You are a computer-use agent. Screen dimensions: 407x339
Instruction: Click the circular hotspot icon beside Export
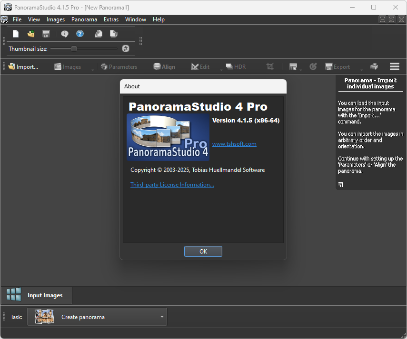pyautogui.click(x=313, y=67)
